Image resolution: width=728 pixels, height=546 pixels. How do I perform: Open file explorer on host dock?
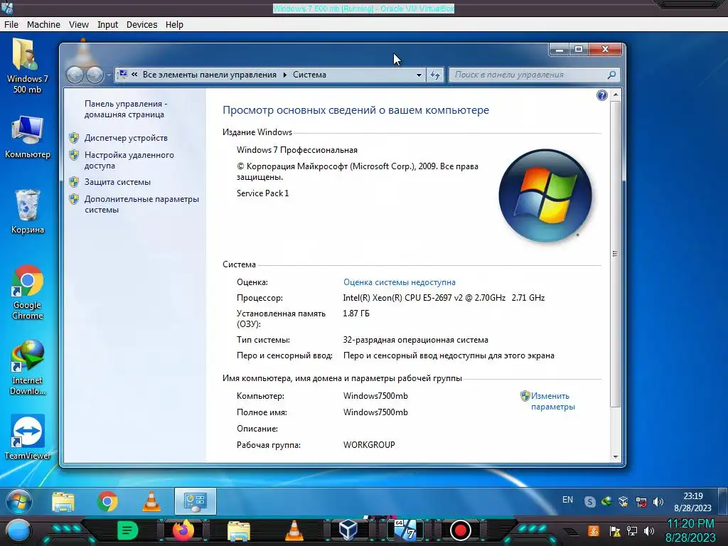pos(239,530)
